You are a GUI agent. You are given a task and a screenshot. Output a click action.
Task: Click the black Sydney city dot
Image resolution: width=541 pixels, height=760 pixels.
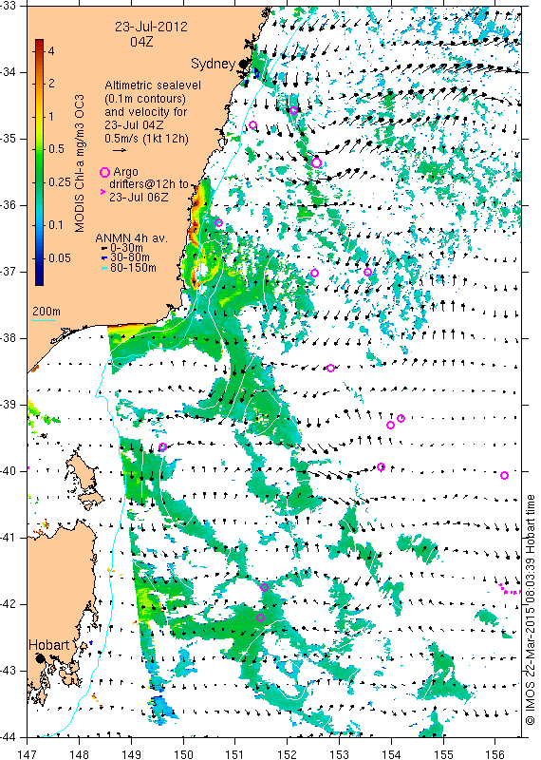(243, 64)
